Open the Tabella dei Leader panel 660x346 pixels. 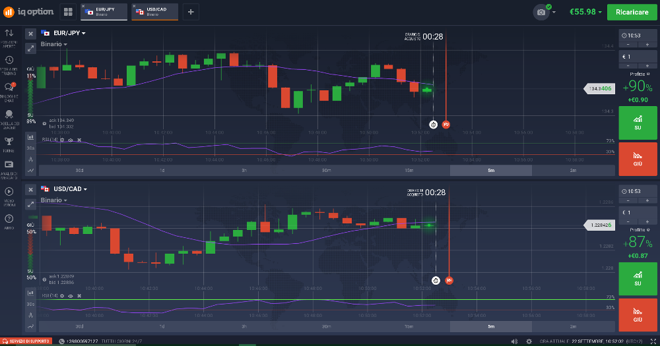(9, 119)
